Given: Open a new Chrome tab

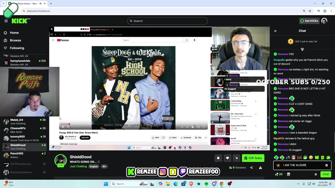Looking at the screenshot, I should pyautogui.click(x=51, y=4).
